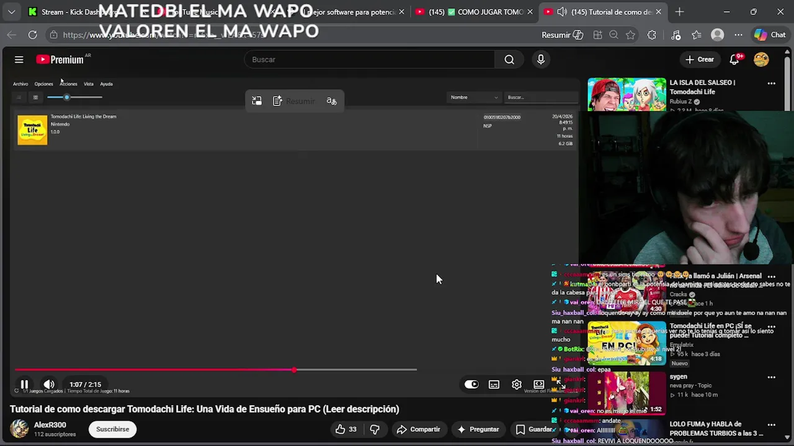The width and height of the screenshot is (794, 446).
Task: Open a new browser tab
Action: click(x=679, y=12)
